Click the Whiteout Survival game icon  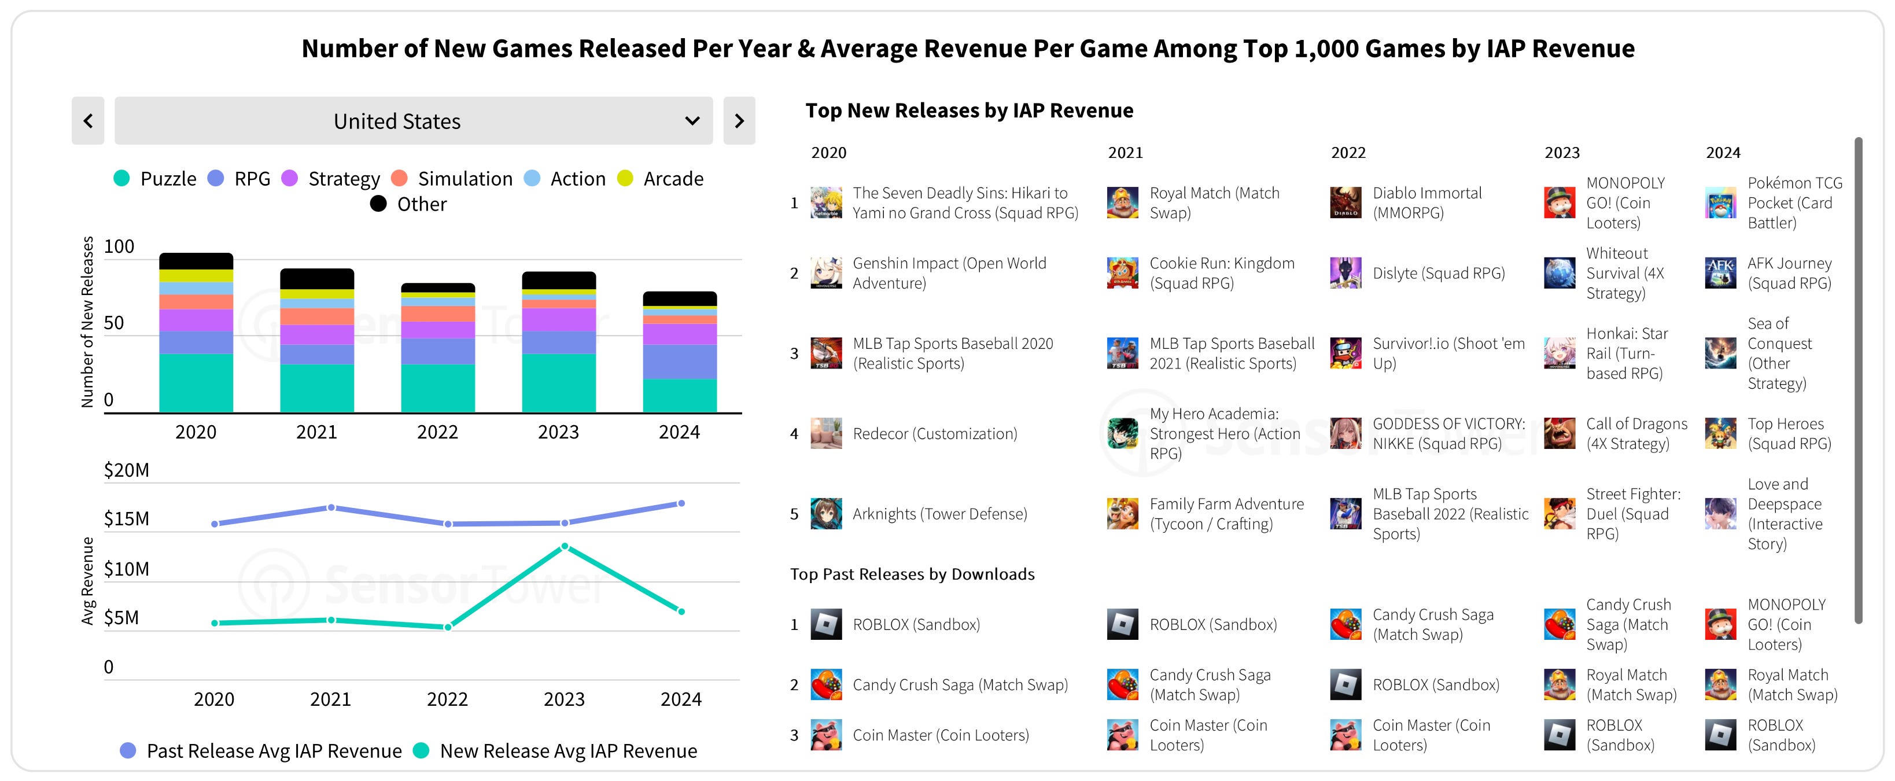coord(1559,273)
